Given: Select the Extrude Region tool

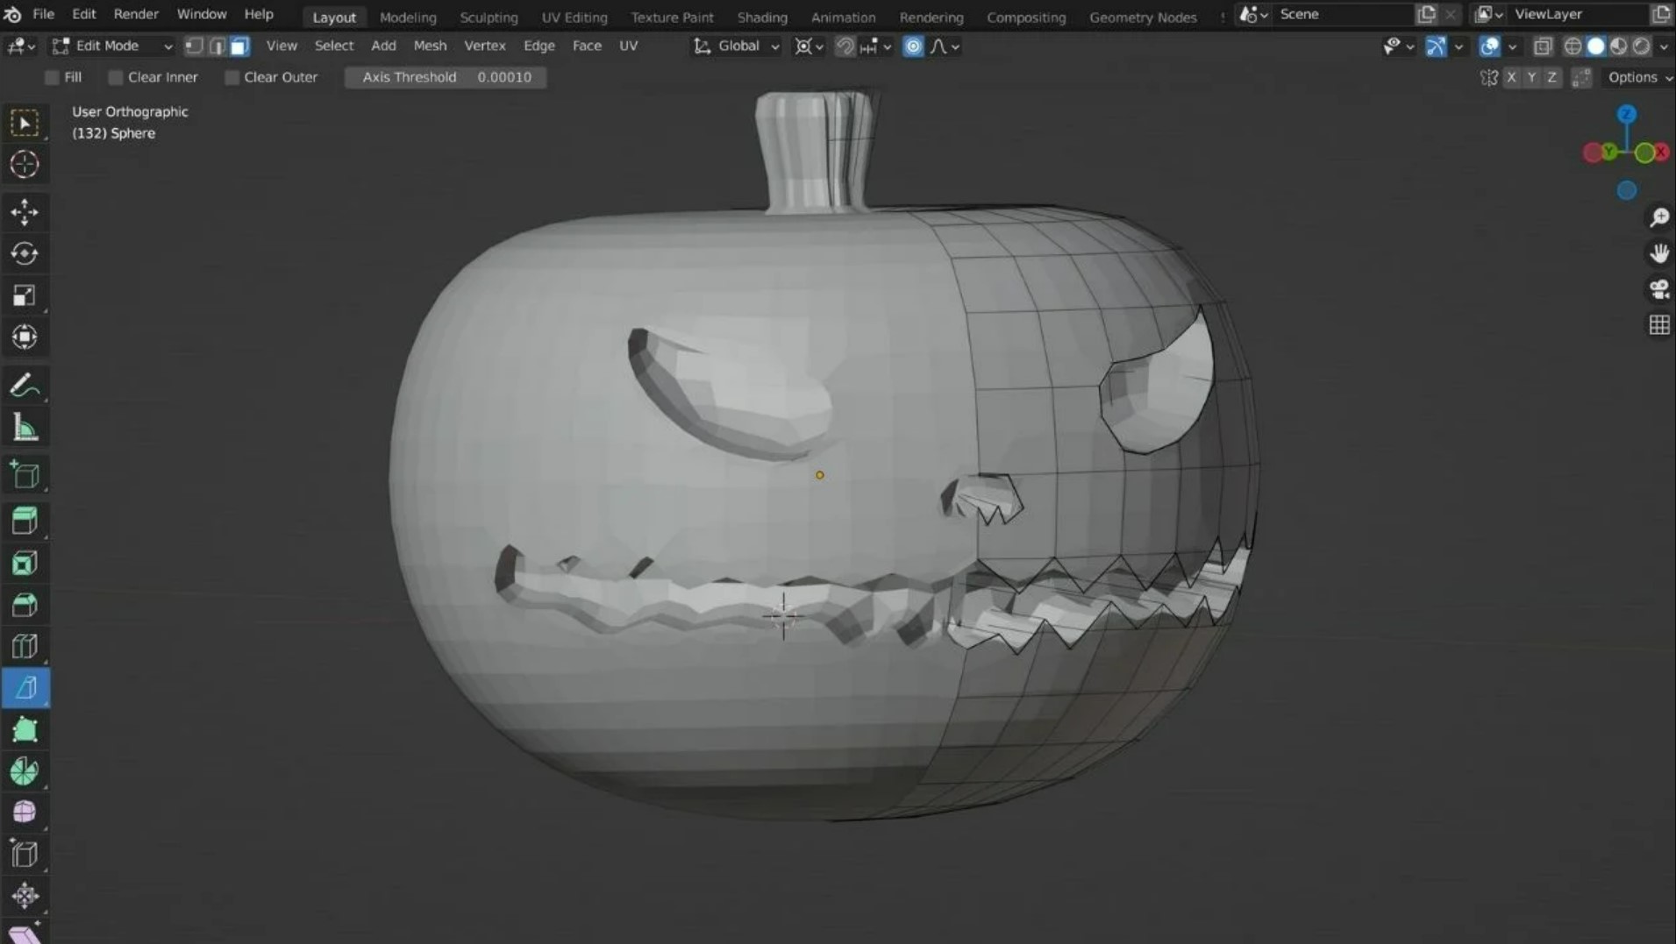Looking at the screenshot, I should 25,521.
